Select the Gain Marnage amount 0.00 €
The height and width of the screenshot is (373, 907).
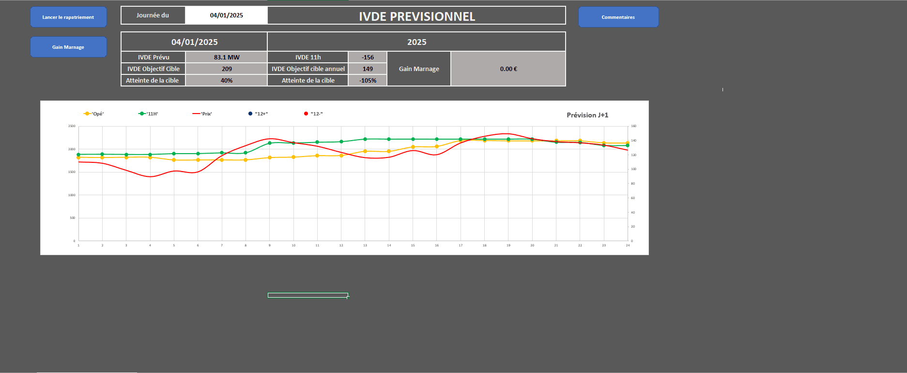click(x=508, y=69)
